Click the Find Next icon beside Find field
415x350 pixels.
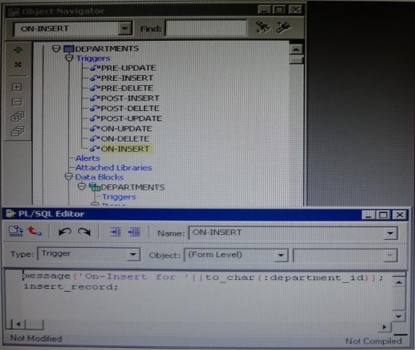(263, 27)
